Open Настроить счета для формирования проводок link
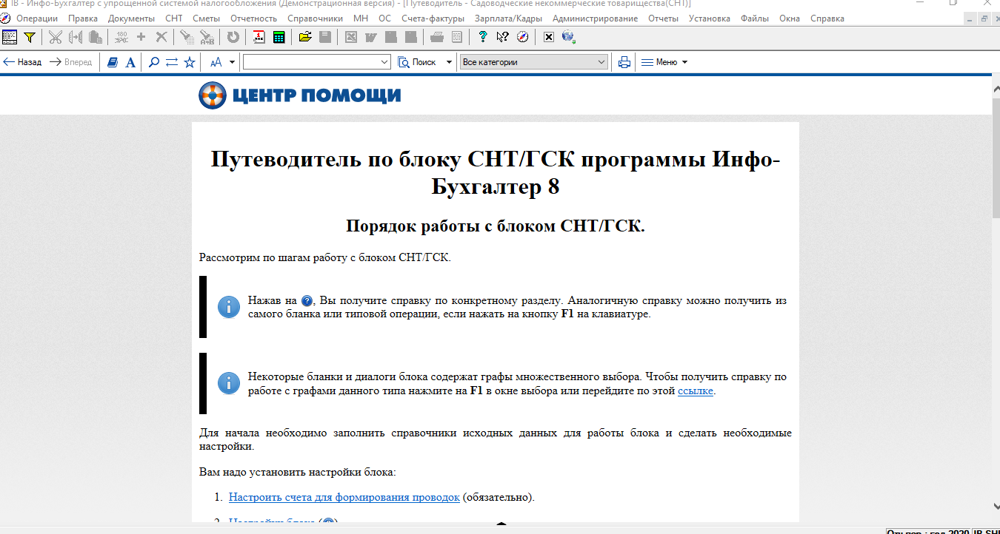 point(344,497)
